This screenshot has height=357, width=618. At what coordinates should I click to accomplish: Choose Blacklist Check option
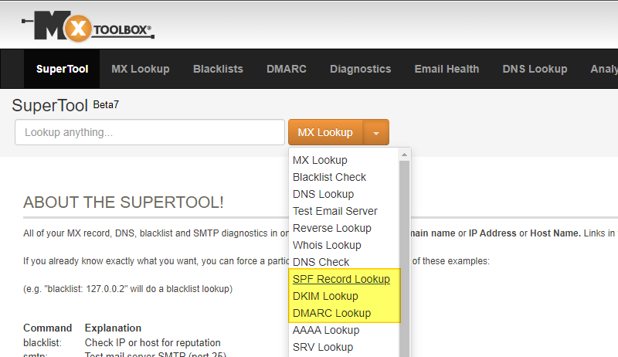[x=330, y=177]
